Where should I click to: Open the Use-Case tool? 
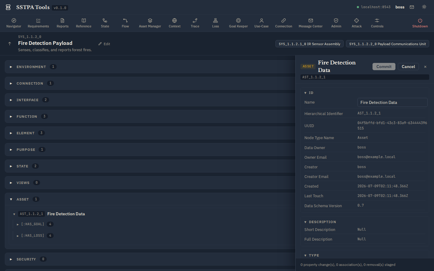click(262, 23)
